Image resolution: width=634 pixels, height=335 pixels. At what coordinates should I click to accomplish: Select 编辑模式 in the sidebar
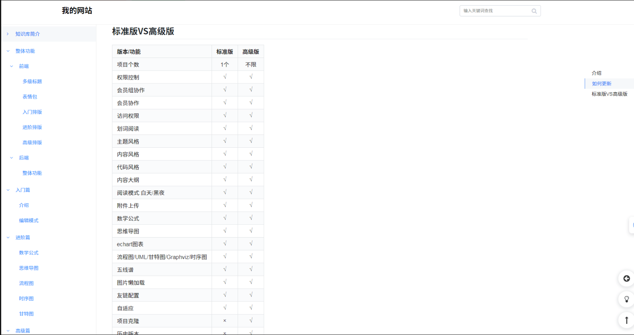pyautogui.click(x=29, y=220)
